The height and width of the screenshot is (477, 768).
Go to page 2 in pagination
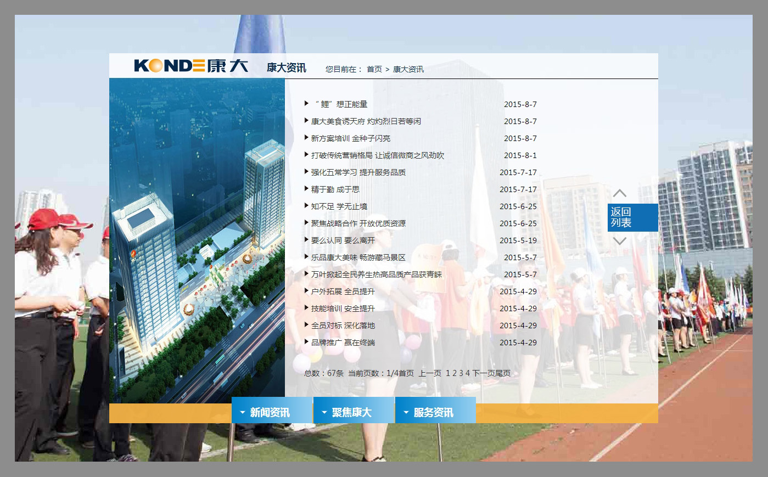pyautogui.click(x=455, y=373)
